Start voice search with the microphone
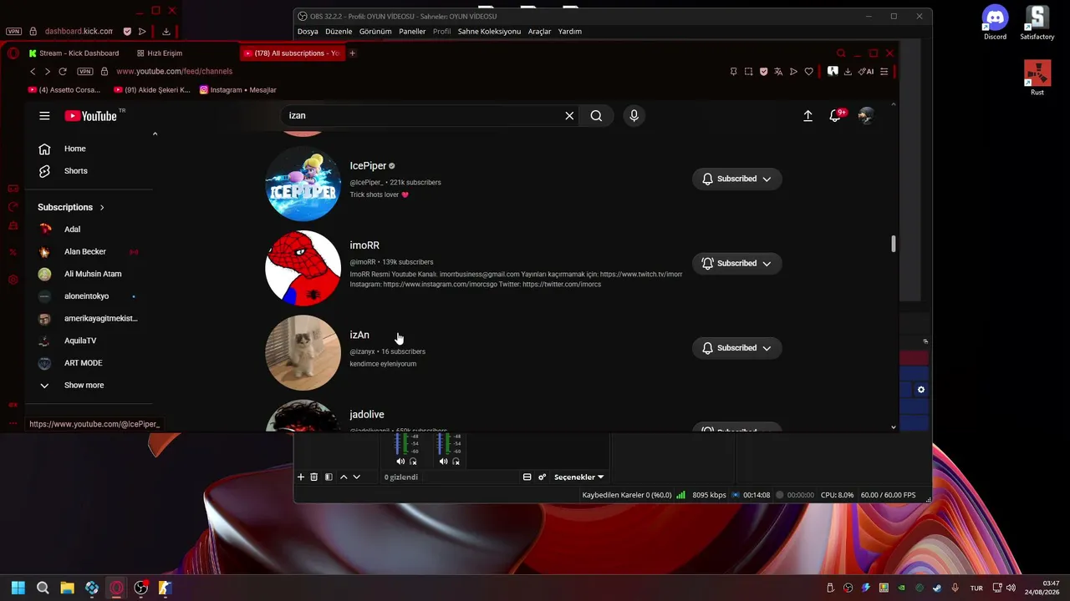 (x=634, y=116)
